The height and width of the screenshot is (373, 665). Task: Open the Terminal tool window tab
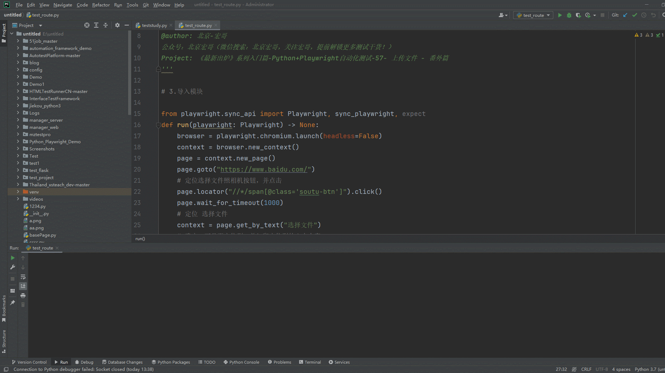click(x=310, y=362)
